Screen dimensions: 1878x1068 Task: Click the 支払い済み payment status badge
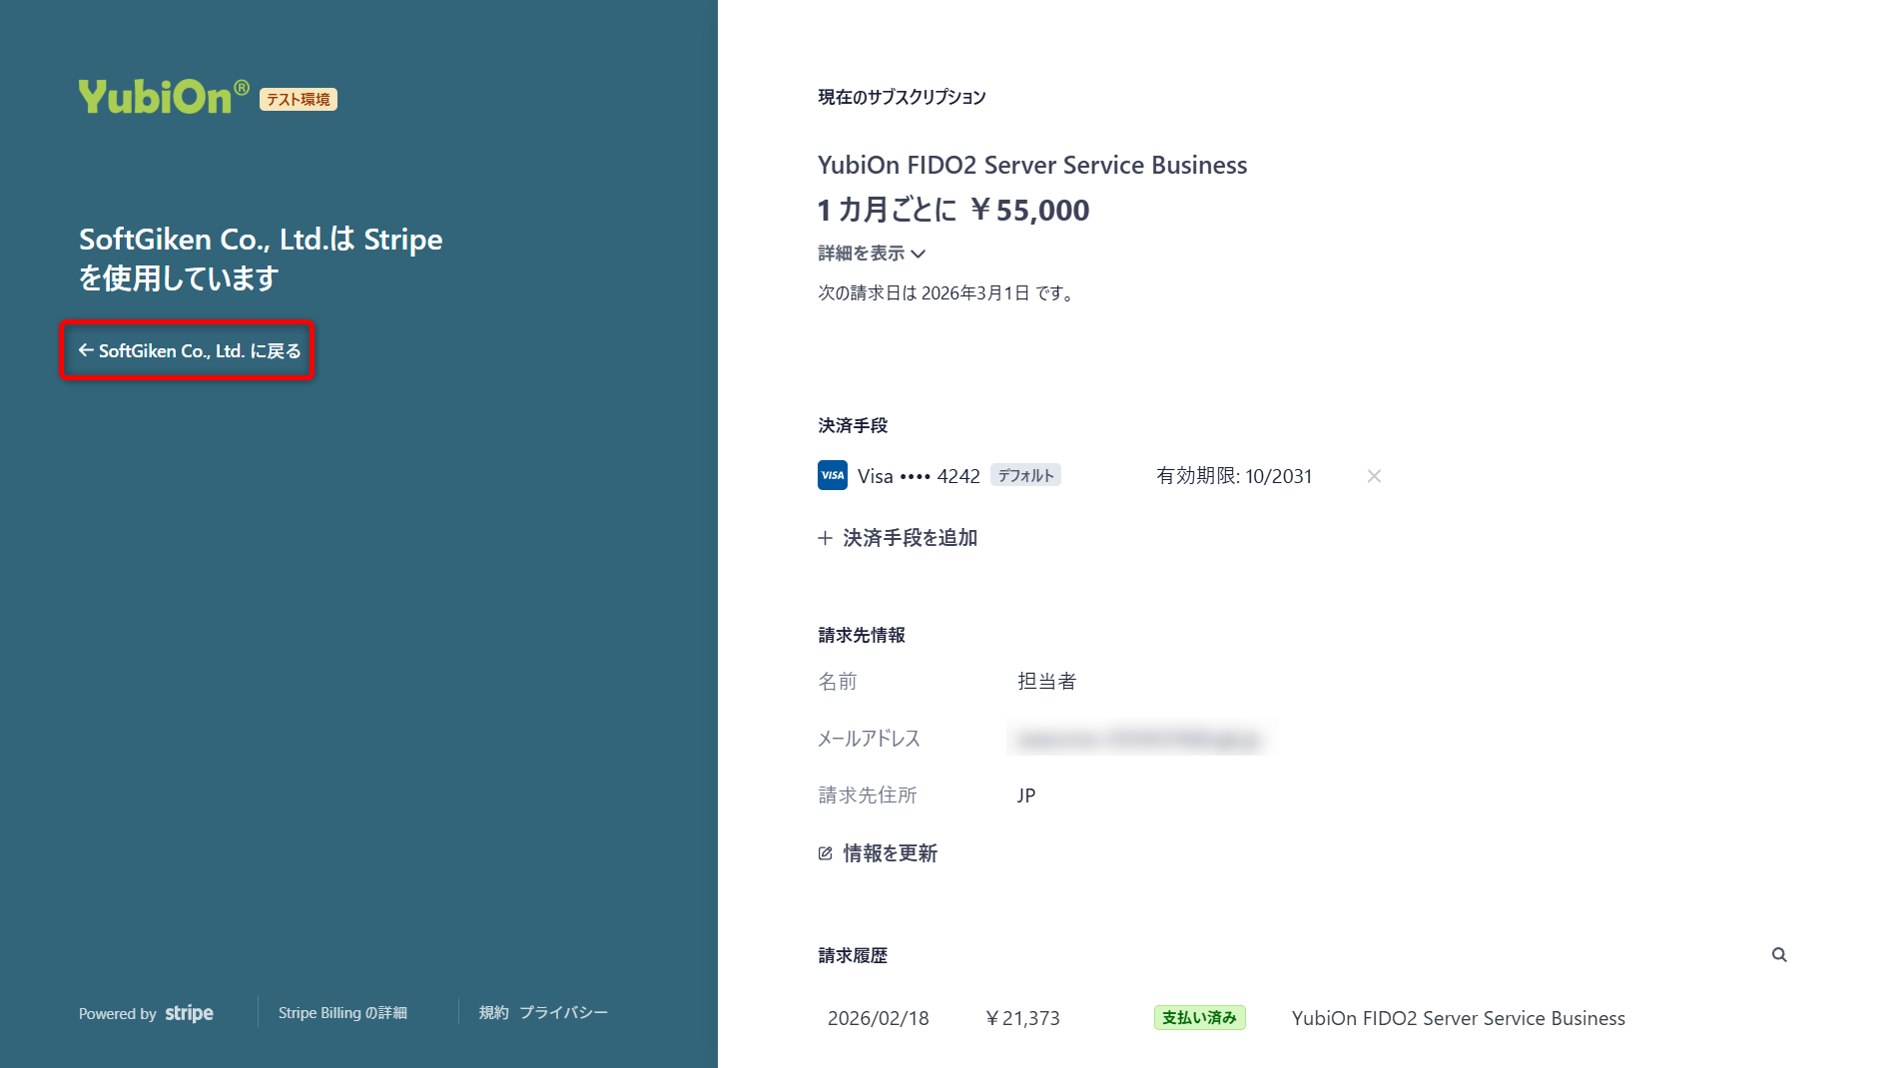click(x=1199, y=1017)
